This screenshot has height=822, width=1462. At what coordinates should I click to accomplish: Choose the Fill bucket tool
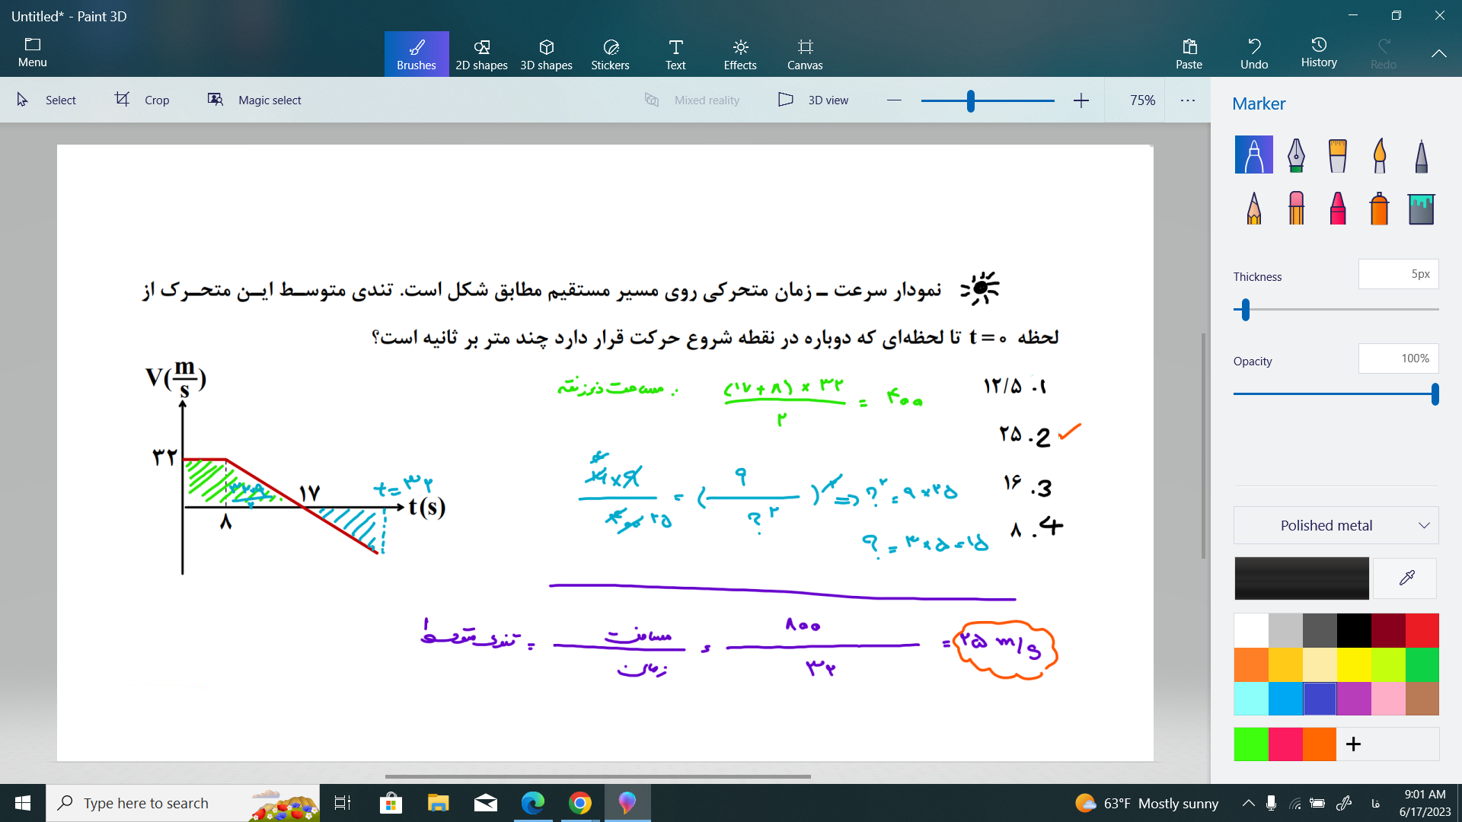coord(1422,207)
